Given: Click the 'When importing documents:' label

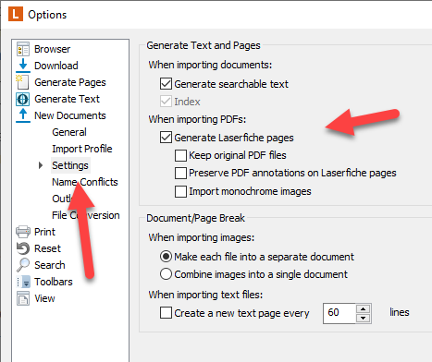Looking at the screenshot, I should pyautogui.click(x=210, y=65).
